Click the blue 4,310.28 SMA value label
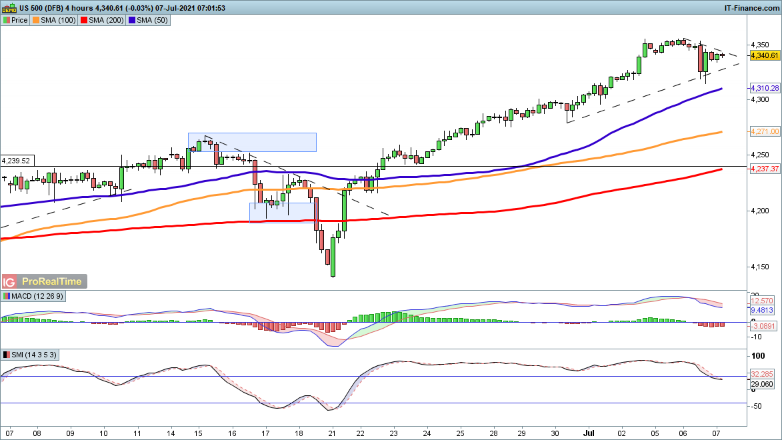This screenshot has height=440, width=782. click(x=765, y=88)
